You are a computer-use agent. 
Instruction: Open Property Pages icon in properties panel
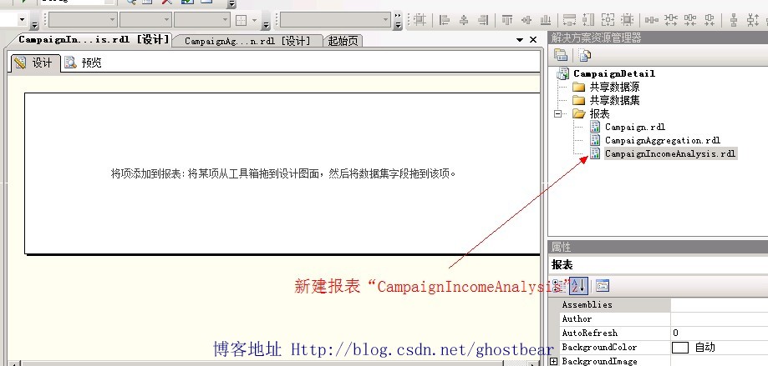pyautogui.click(x=603, y=285)
